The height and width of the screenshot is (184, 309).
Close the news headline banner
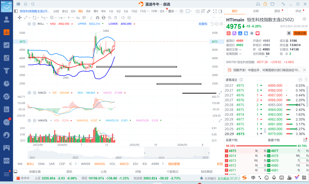tap(304, 70)
